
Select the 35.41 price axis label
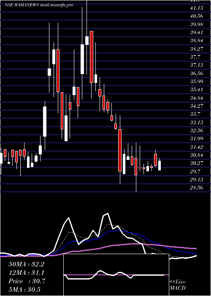[x=197, y=90]
